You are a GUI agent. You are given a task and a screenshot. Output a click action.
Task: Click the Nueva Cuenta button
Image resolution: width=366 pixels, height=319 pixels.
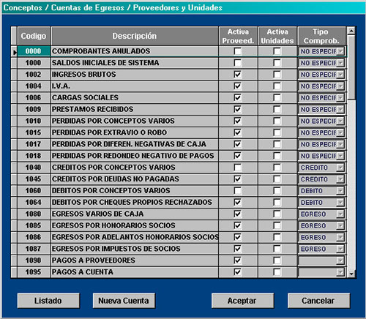click(x=124, y=301)
